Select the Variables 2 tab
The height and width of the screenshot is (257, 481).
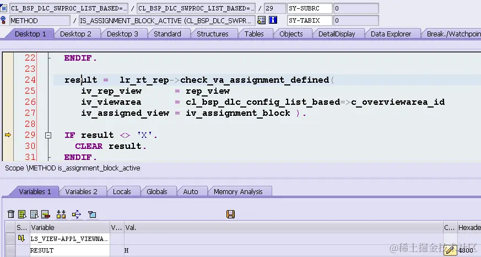coord(82,191)
